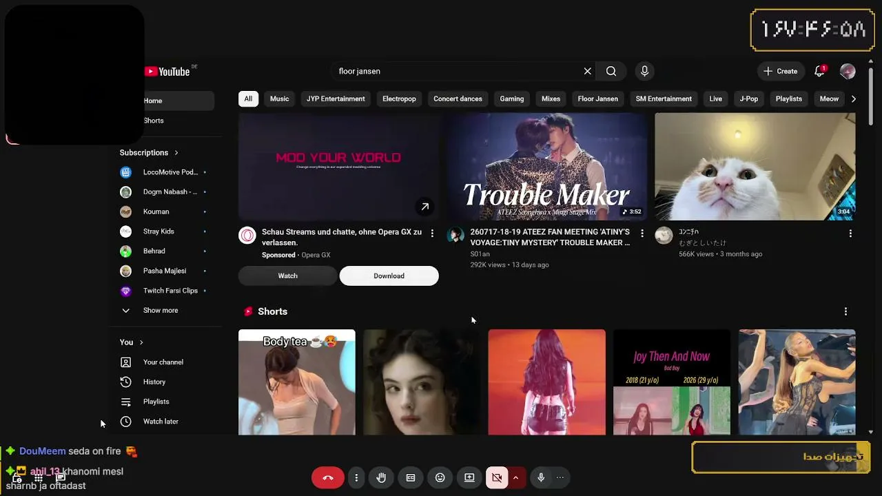
Task: Click the Download button on the ad
Action: (x=389, y=276)
